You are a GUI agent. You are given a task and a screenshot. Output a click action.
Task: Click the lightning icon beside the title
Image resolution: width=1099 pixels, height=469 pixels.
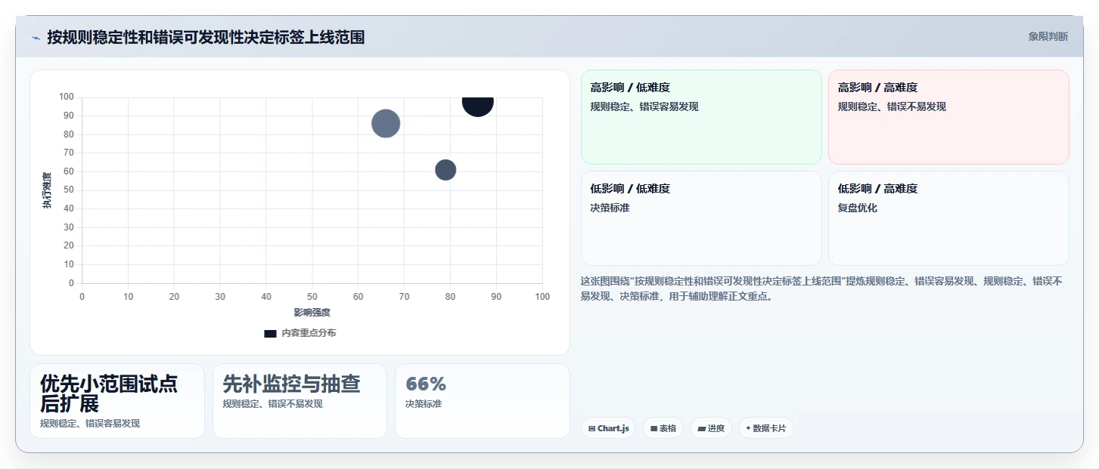pyautogui.click(x=36, y=38)
